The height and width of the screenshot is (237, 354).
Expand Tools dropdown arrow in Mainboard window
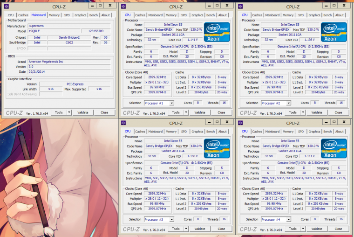click(x=69, y=112)
